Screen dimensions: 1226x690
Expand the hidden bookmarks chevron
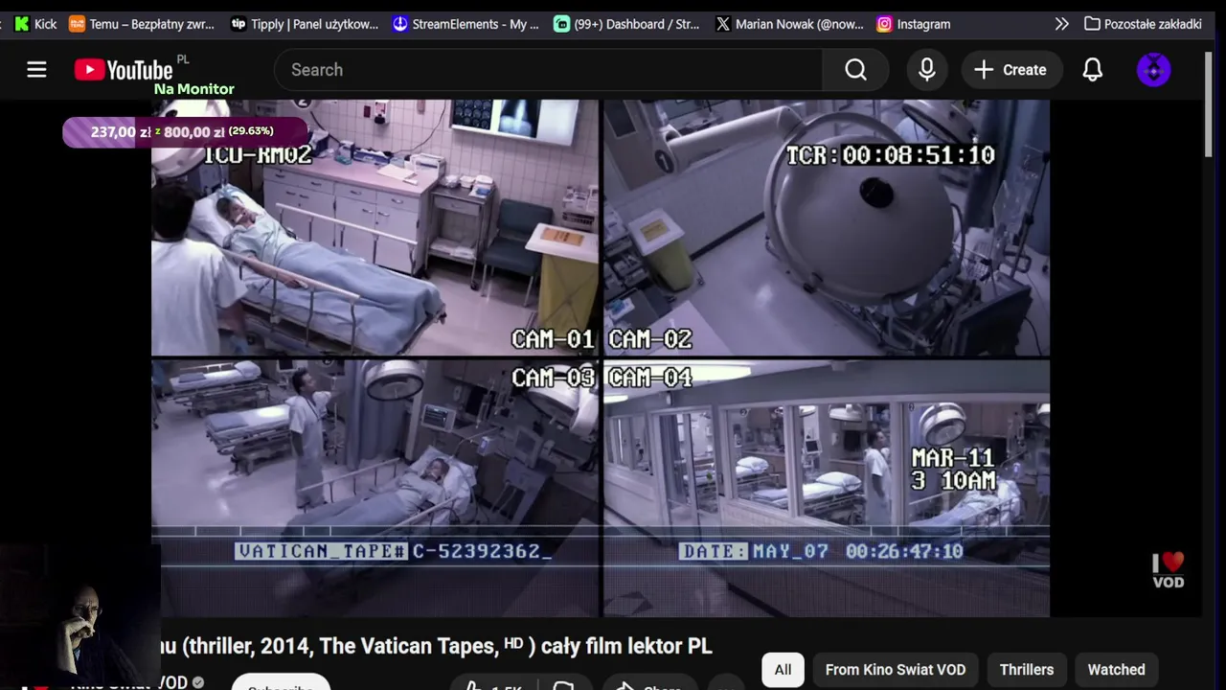[1061, 24]
